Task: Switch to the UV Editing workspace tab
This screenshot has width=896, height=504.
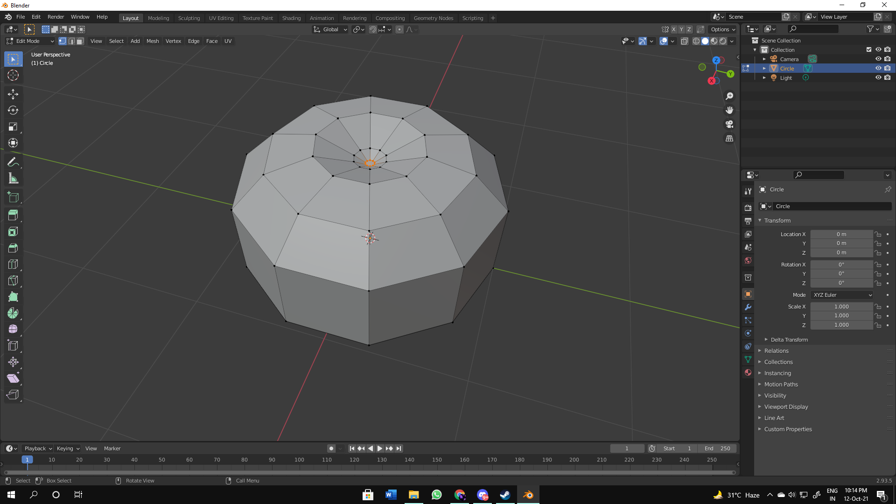Action: click(221, 18)
